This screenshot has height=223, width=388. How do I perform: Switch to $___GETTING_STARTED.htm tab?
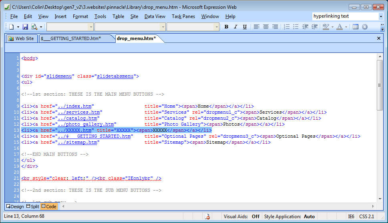pos(70,38)
